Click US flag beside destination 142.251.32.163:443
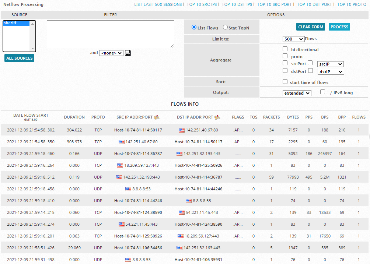370x264 pixels. [179, 248]
